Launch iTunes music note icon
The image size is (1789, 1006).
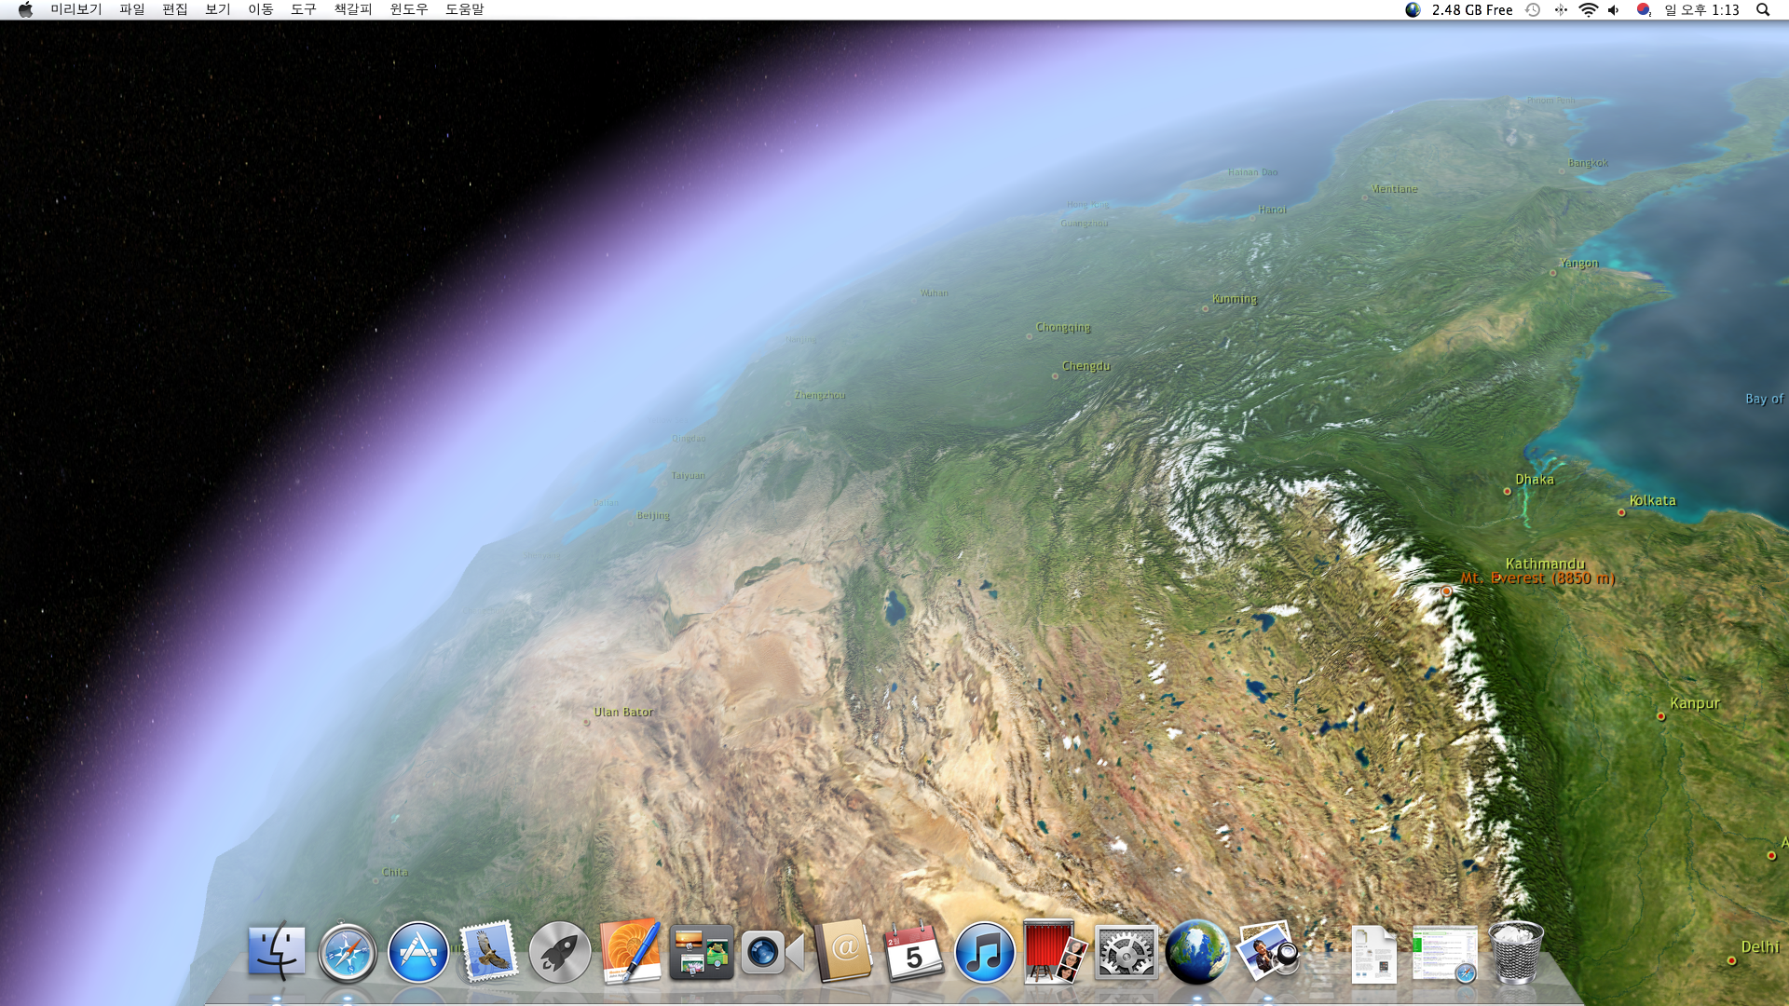pos(985,953)
